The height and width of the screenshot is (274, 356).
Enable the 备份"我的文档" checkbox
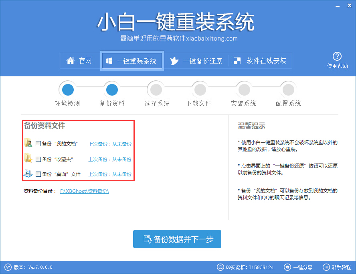click(38, 143)
